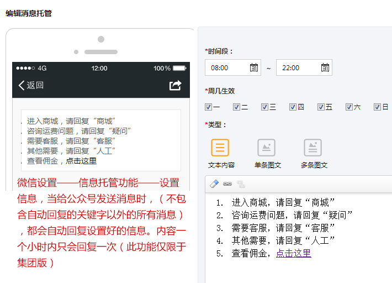Viewport: 392px width, 283px height.
Task: Open the end time calendar picker
Action: pyautogui.click(x=325, y=67)
